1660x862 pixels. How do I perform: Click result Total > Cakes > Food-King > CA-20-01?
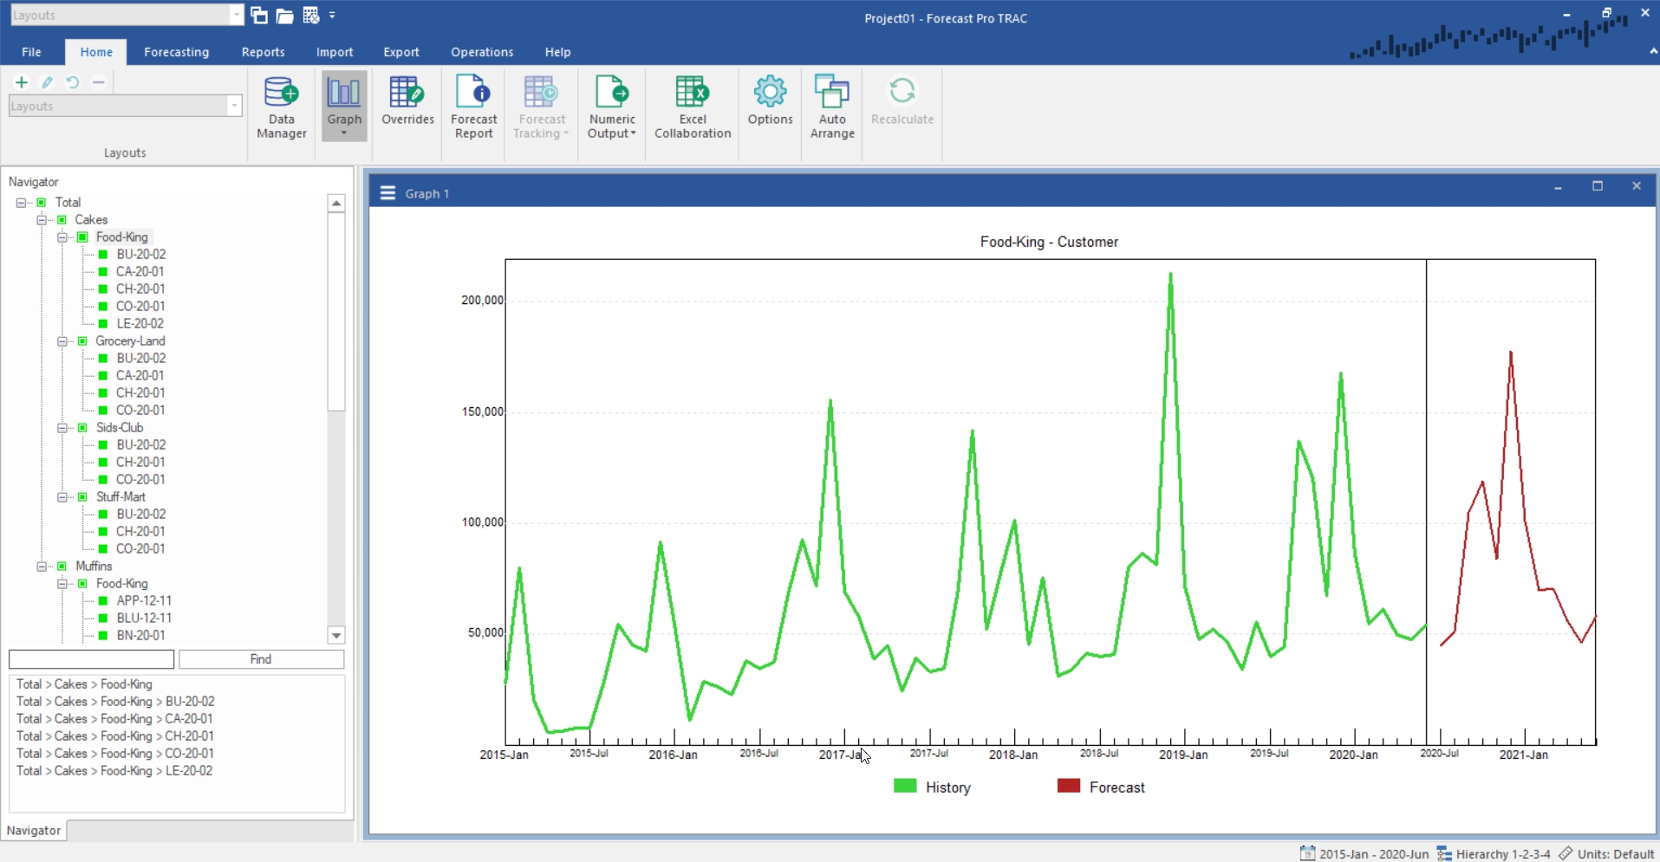pyautogui.click(x=114, y=719)
